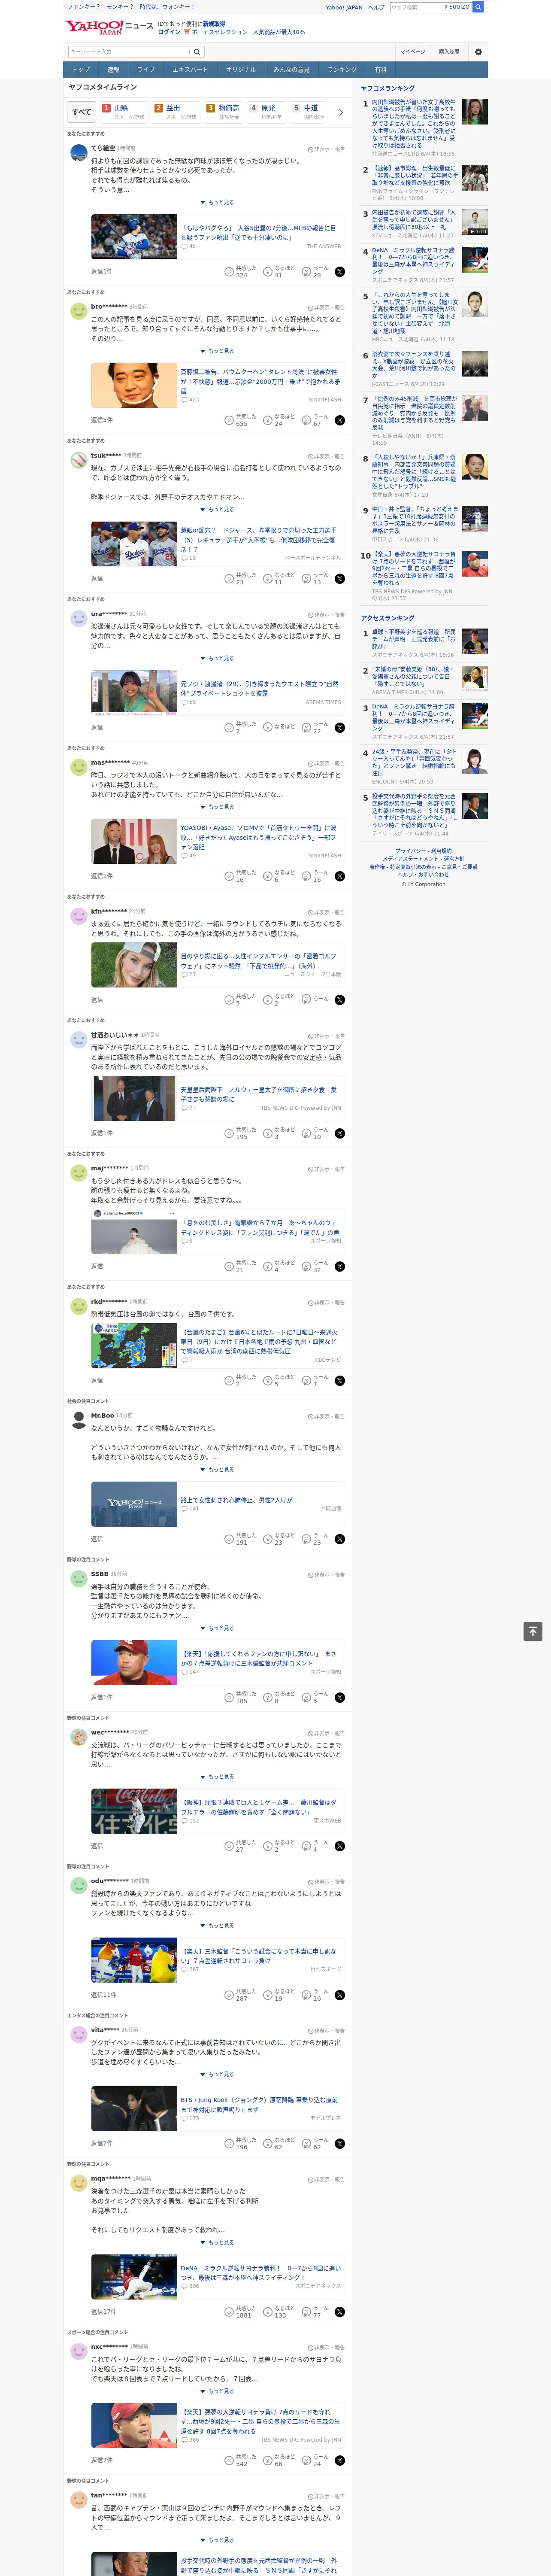Open ranking item 1 thumbnail in ヤフコメランキング

(x=475, y=111)
